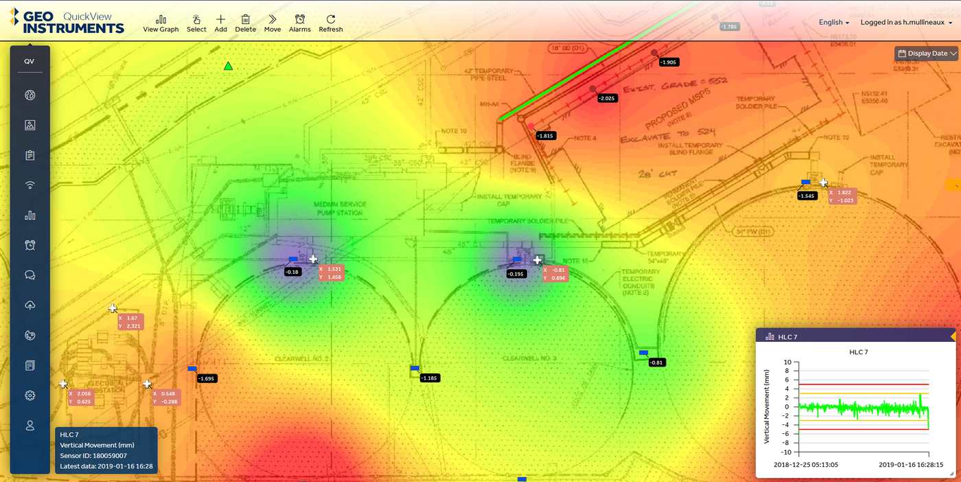
Task: Open the View Graph tool
Action: [161, 22]
